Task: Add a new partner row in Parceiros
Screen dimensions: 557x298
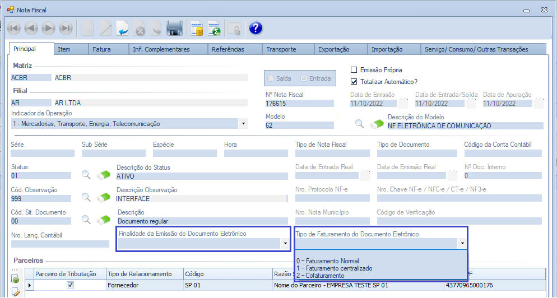Action: [x=15, y=279]
